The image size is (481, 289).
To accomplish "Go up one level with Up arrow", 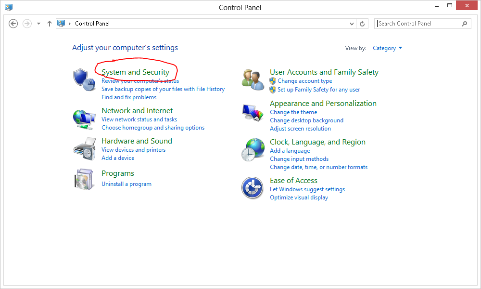I will pyautogui.click(x=50, y=24).
